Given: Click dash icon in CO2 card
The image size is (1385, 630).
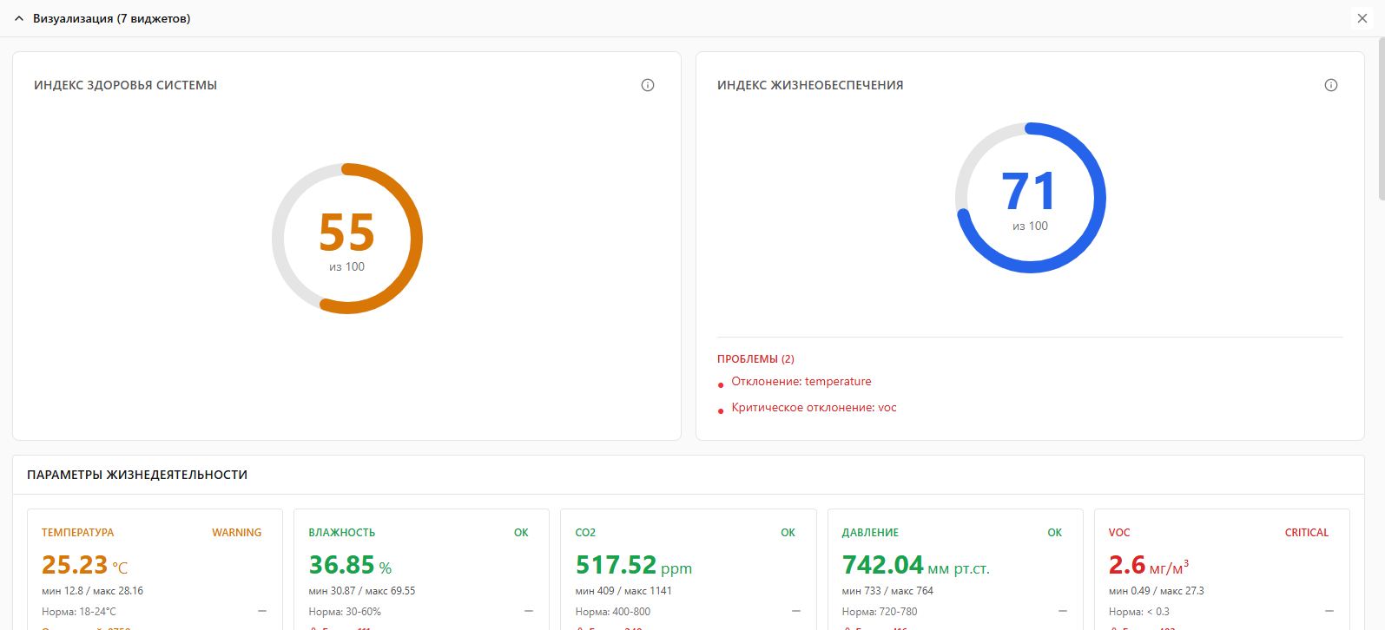Looking at the screenshot, I should 796,611.
